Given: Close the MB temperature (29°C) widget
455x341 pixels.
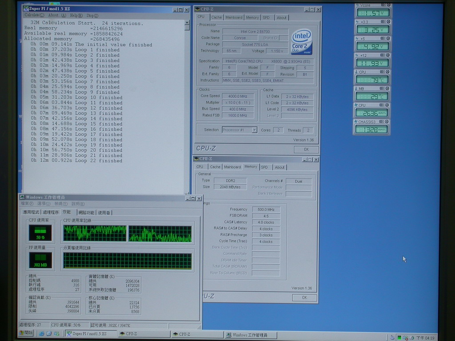Looking at the screenshot, I should click(387, 88).
